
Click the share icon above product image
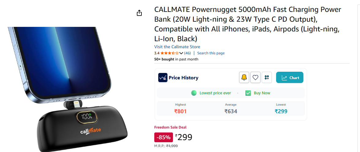139,13
